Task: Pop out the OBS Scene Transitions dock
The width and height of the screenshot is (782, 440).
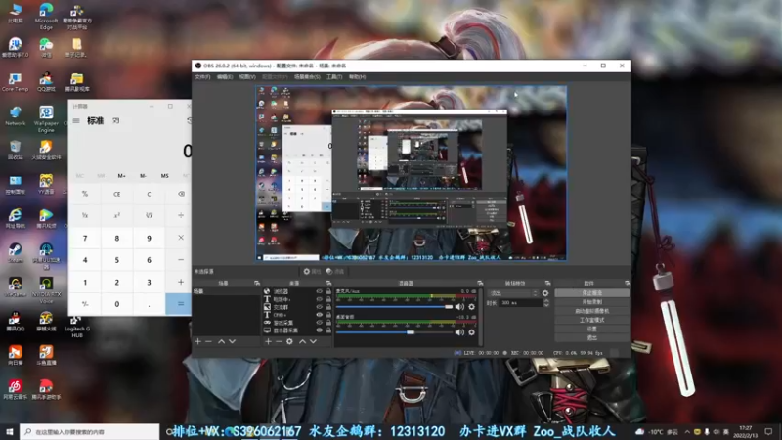Action: click(x=547, y=283)
